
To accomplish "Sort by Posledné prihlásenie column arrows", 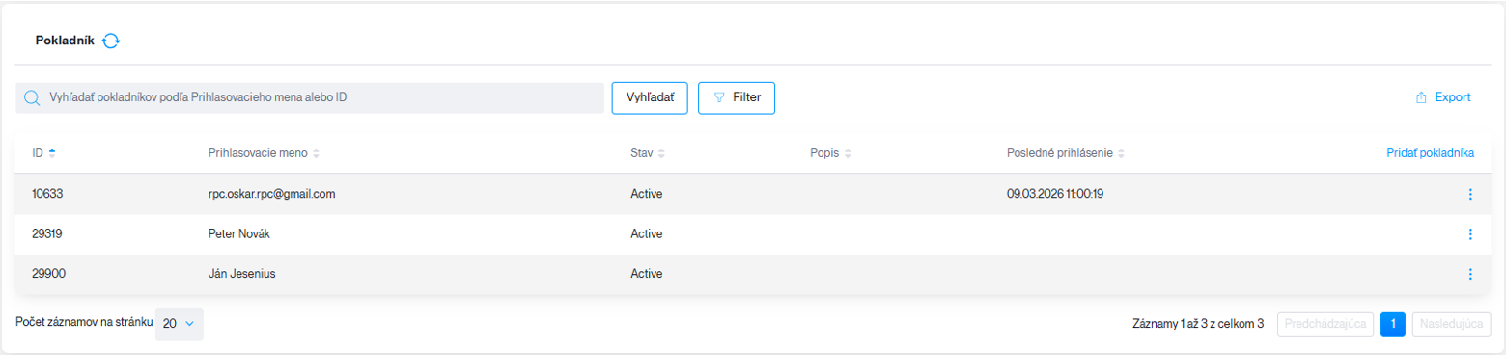I will [x=1122, y=153].
